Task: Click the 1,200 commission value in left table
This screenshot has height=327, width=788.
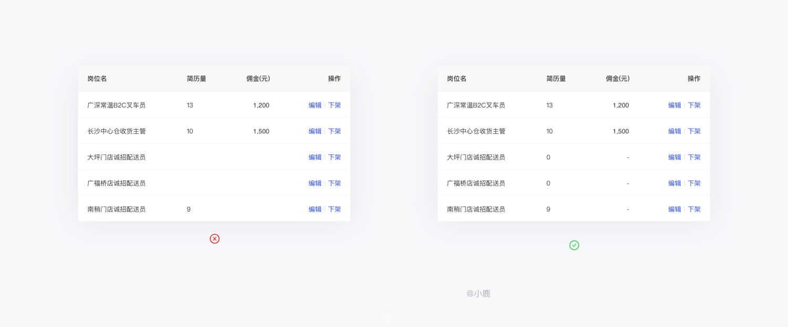Action: tap(261, 105)
